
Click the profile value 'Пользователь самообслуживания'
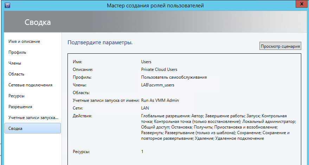174,77
